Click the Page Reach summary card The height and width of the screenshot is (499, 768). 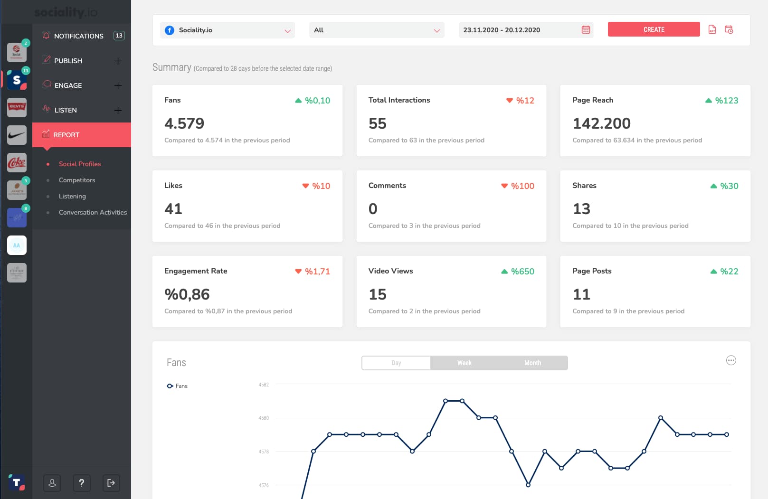655,121
